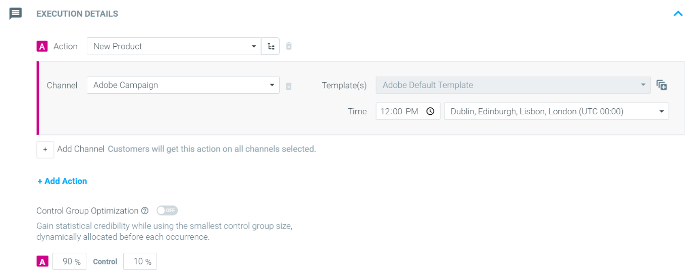Screen dimensions: 691x277
Task: Click the add template copy icon
Action: point(661,85)
